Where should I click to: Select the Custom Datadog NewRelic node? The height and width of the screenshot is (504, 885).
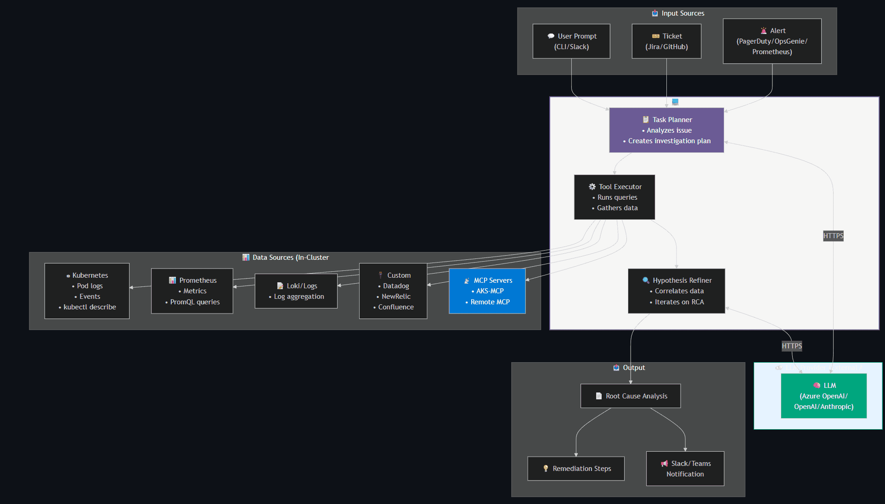[x=393, y=291]
